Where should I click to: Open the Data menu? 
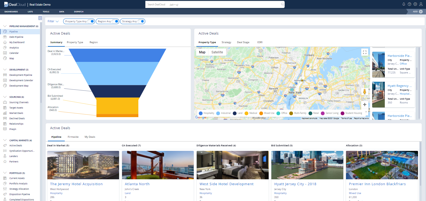click(x=62, y=12)
